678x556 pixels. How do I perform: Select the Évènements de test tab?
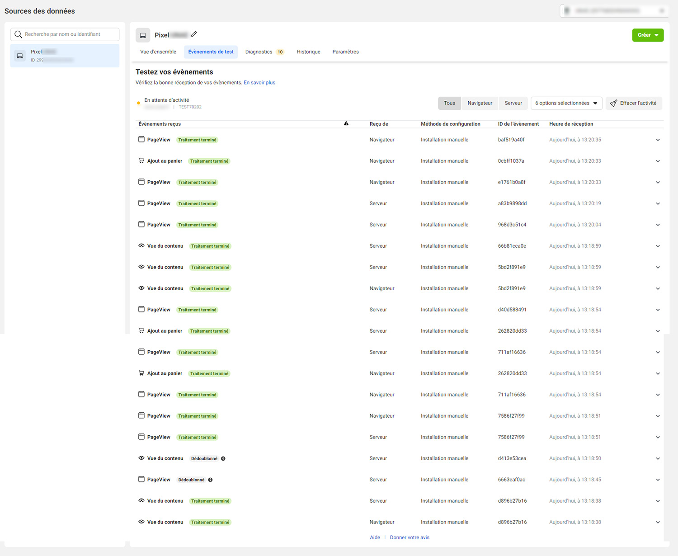coord(211,52)
